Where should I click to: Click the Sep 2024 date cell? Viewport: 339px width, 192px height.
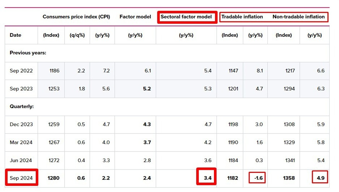coord(21,178)
